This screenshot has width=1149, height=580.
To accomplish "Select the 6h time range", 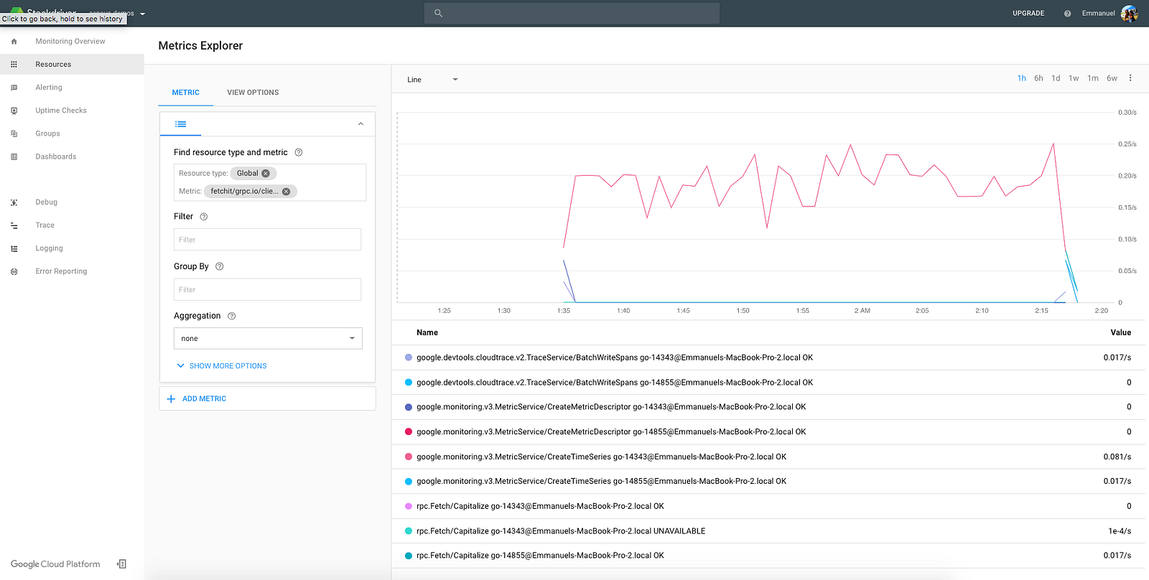I will click(x=1038, y=78).
